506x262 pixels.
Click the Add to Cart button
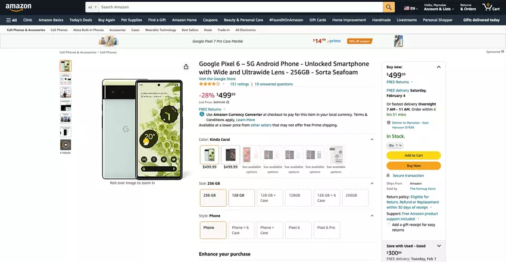[x=413, y=156]
